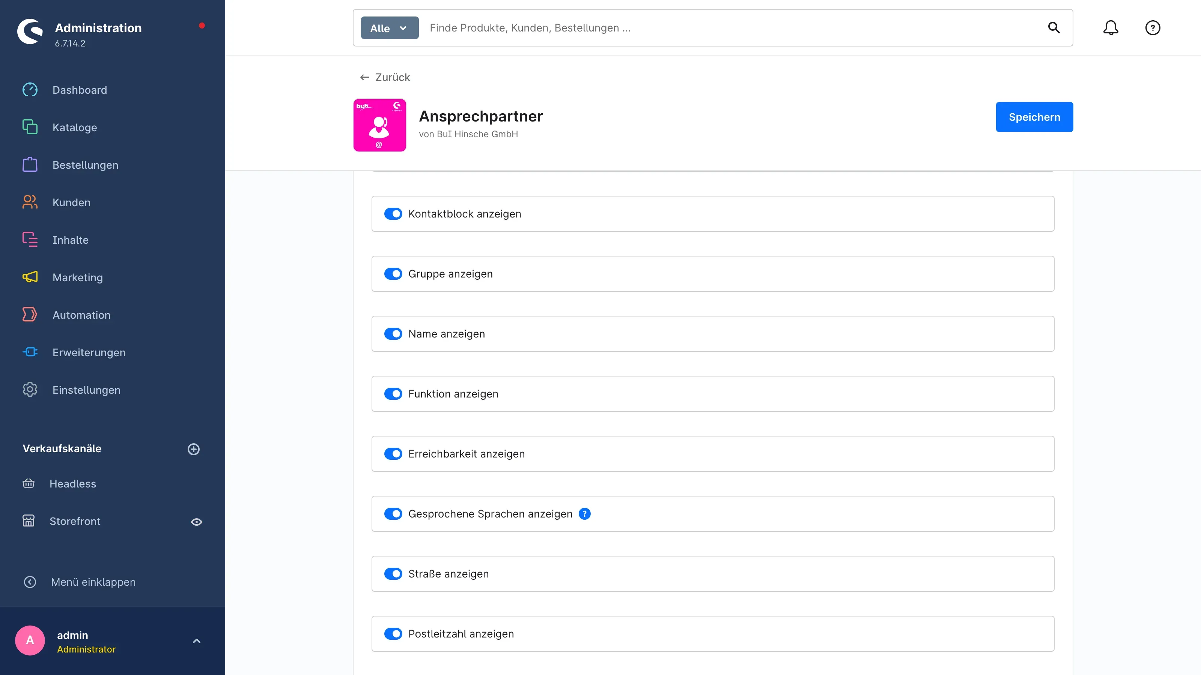Turn off Erreichbarkeit anzeigen switch
1201x675 pixels.
click(393, 454)
